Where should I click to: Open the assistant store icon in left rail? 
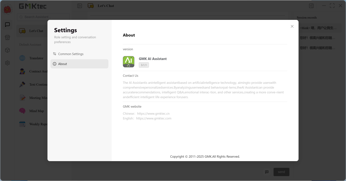(7, 38)
